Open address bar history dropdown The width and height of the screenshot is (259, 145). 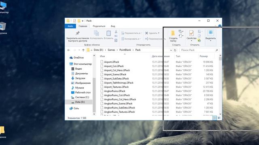click(x=171, y=50)
